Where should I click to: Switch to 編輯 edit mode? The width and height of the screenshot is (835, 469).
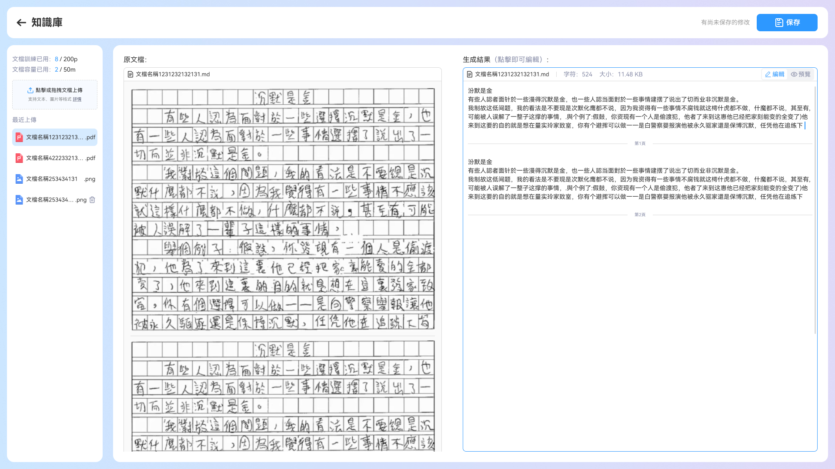coord(775,74)
